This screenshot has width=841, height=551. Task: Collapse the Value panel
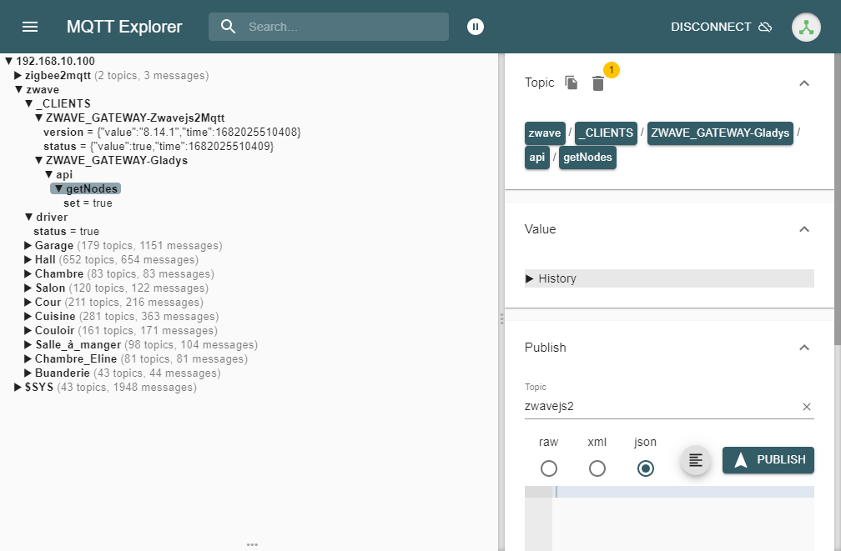click(x=803, y=229)
